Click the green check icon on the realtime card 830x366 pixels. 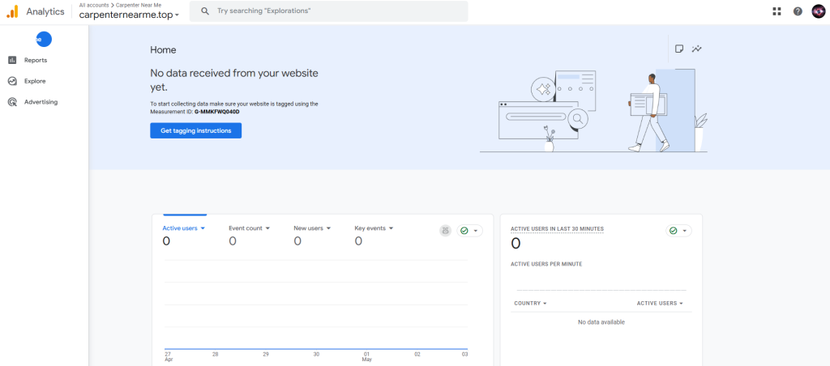click(x=674, y=231)
